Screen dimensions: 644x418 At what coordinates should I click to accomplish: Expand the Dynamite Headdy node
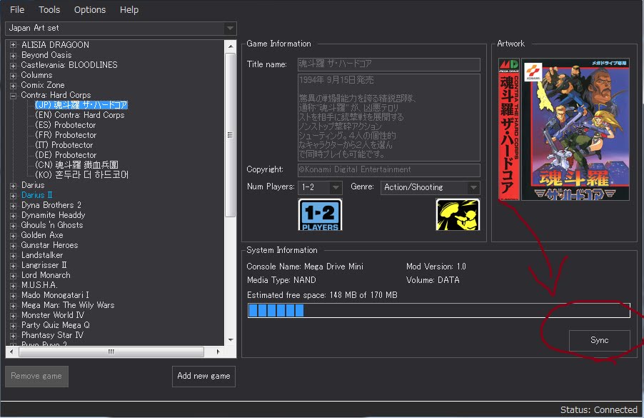[13, 215]
